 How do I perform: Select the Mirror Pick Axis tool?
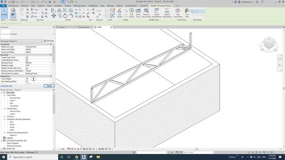65,10
